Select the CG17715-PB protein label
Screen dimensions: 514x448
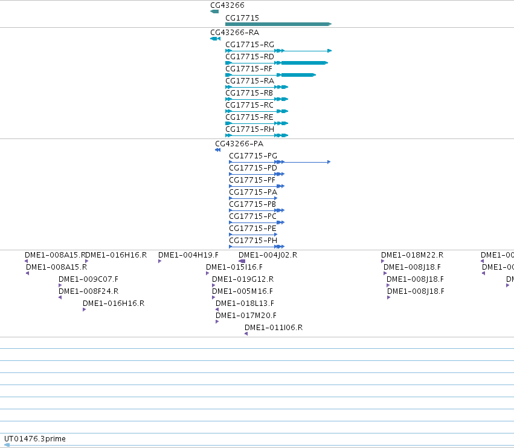pos(252,204)
